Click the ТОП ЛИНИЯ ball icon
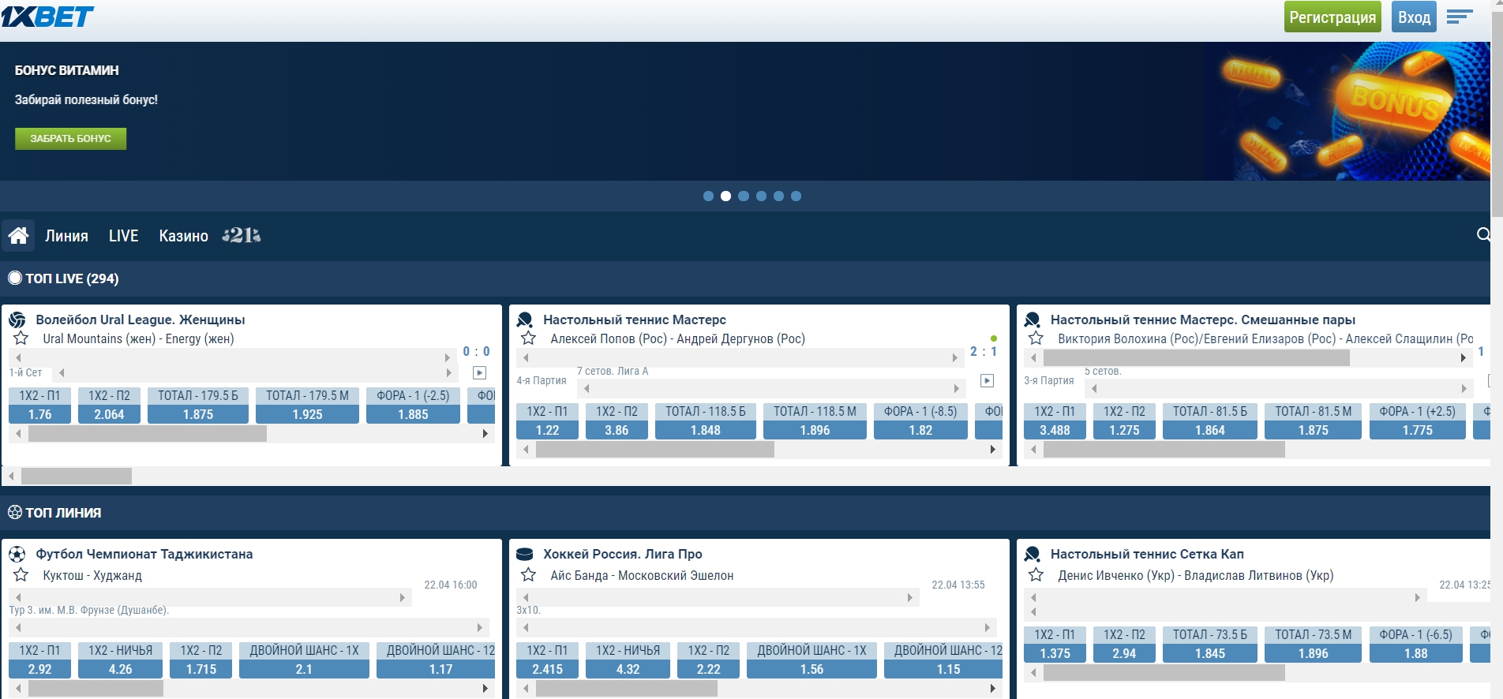 click(15, 512)
